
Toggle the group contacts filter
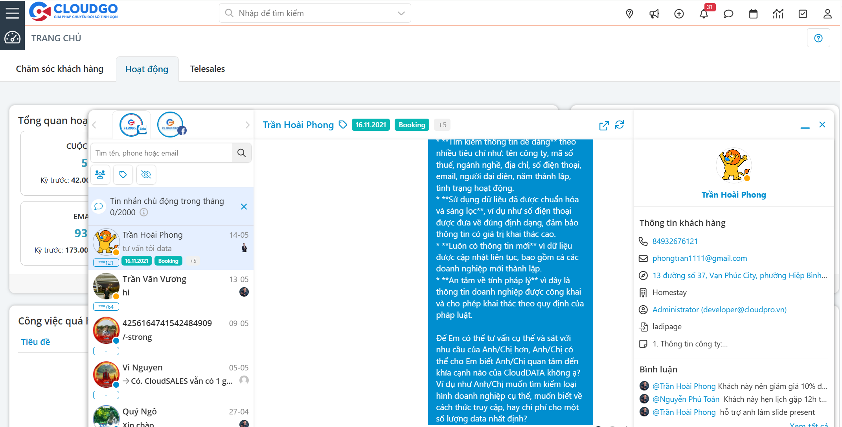point(100,174)
